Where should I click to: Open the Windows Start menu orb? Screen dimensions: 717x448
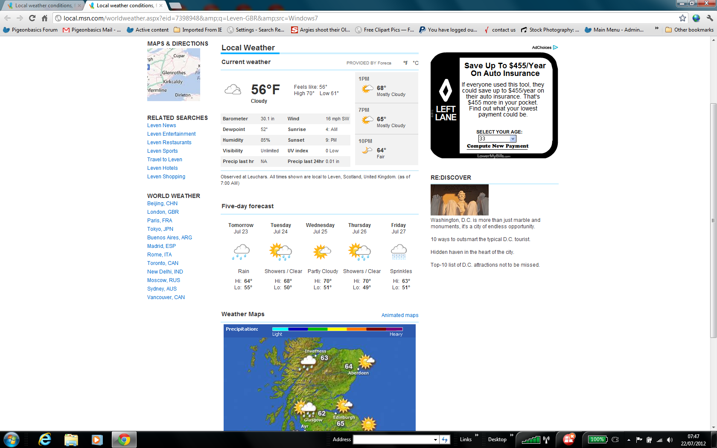pos(12,439)
